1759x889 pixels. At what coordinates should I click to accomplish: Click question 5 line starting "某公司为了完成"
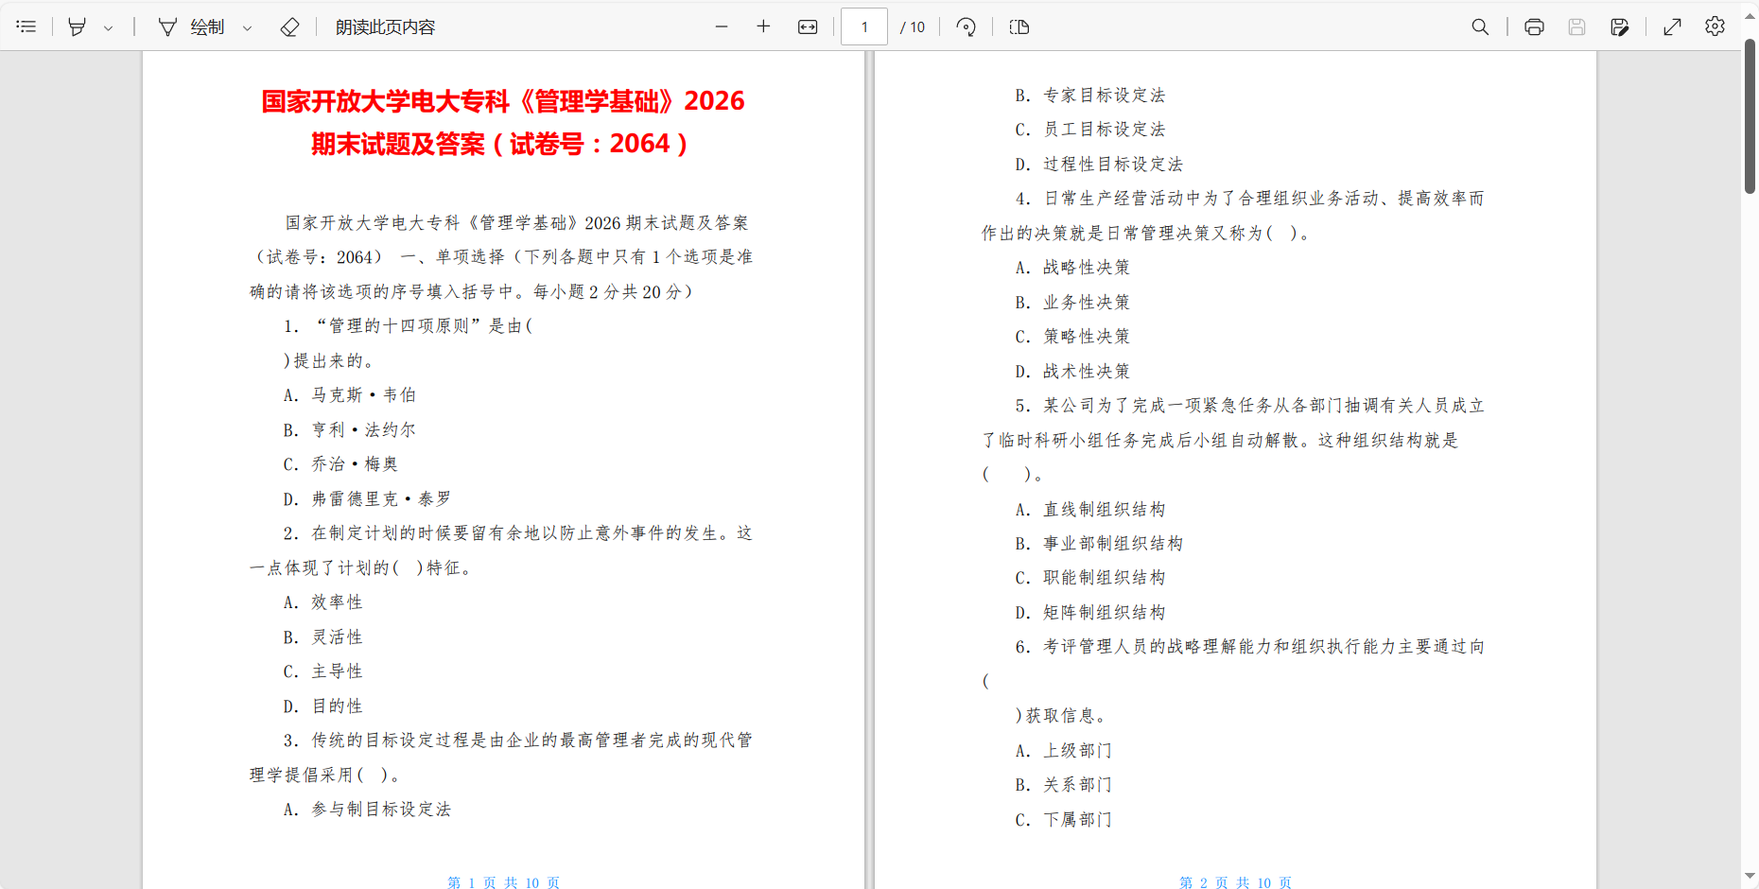(x=1249, y=406)
